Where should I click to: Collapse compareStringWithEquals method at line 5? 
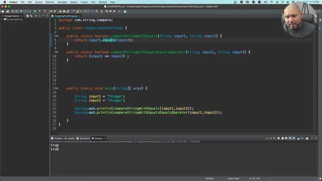pyautogui.click(x=57, y=36)
